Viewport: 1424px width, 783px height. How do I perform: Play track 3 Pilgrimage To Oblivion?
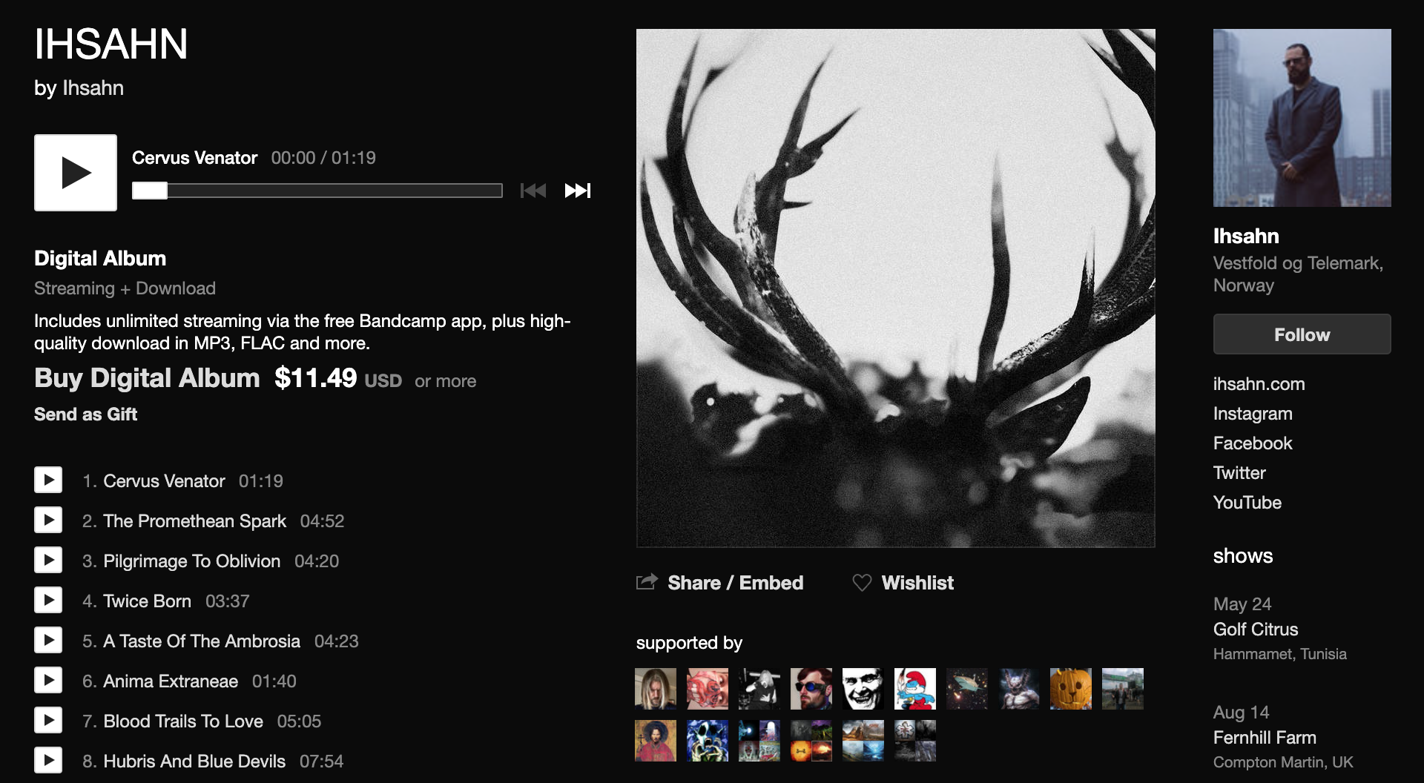click(x=48, y=560)
